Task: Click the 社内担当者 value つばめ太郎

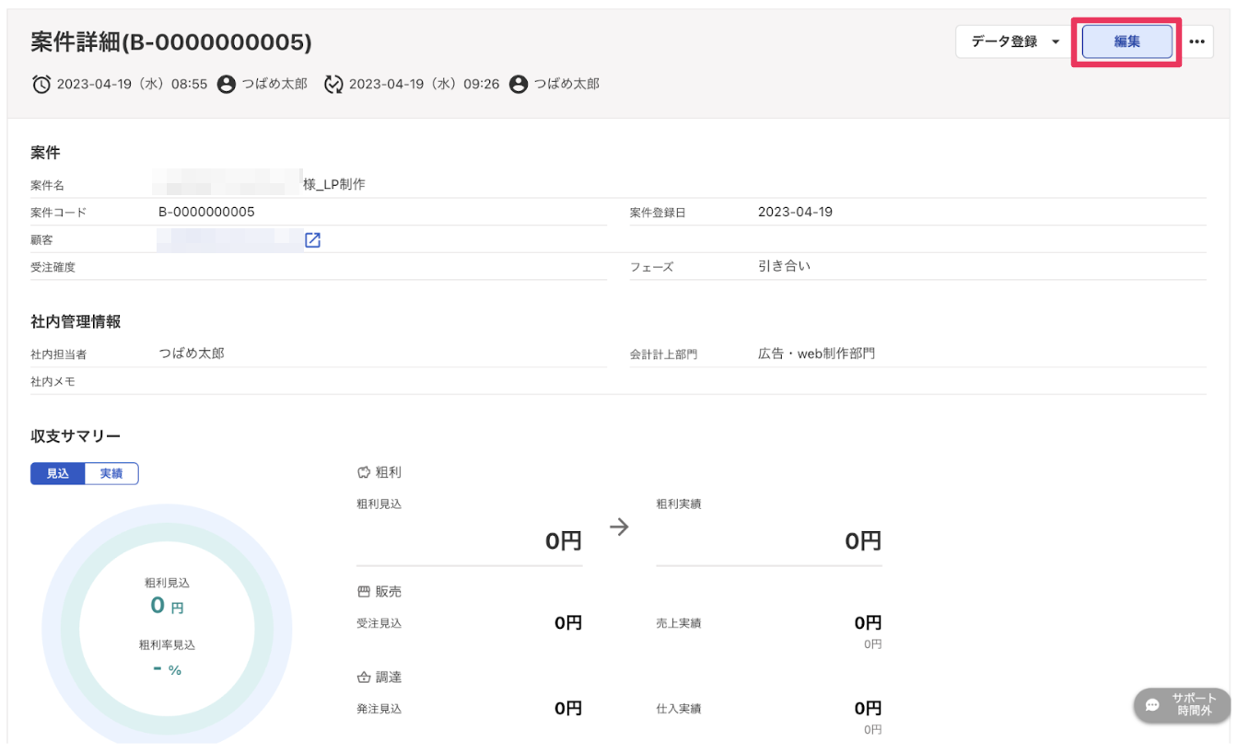Action: click(x=192, y=353)
